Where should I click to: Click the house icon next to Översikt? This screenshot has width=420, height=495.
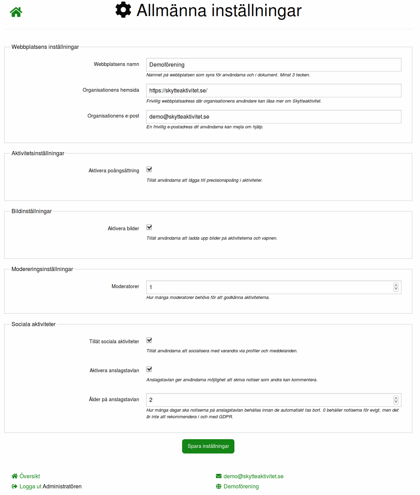point(15,476)
